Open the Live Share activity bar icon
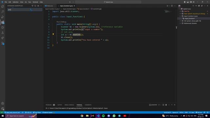 tap(3, 38)
